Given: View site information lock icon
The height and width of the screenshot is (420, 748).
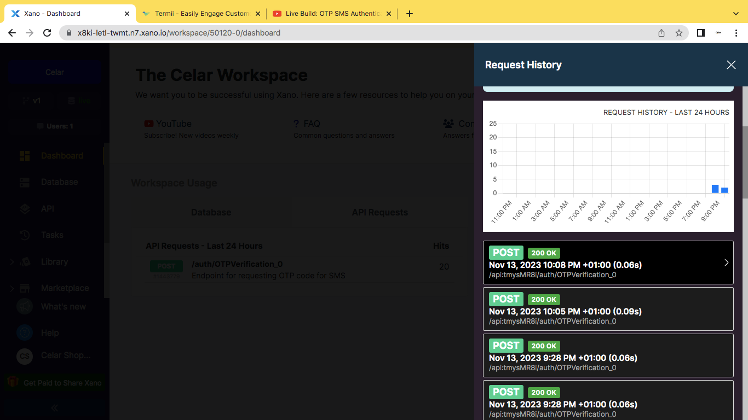Looking at the screenshot, I should coord(69,33).
